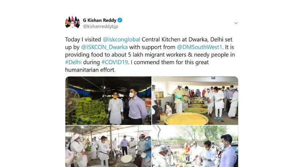Click the word 'humanitarian effort' in the tweet

90,70
